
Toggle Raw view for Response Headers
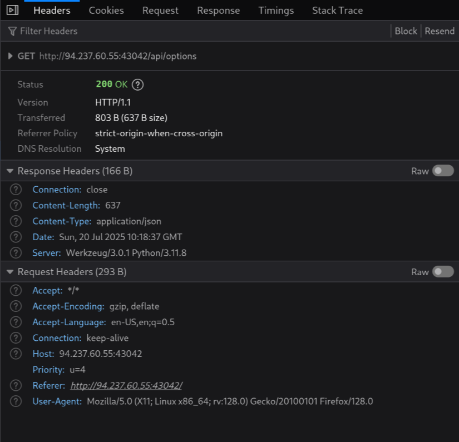point(443,171)
